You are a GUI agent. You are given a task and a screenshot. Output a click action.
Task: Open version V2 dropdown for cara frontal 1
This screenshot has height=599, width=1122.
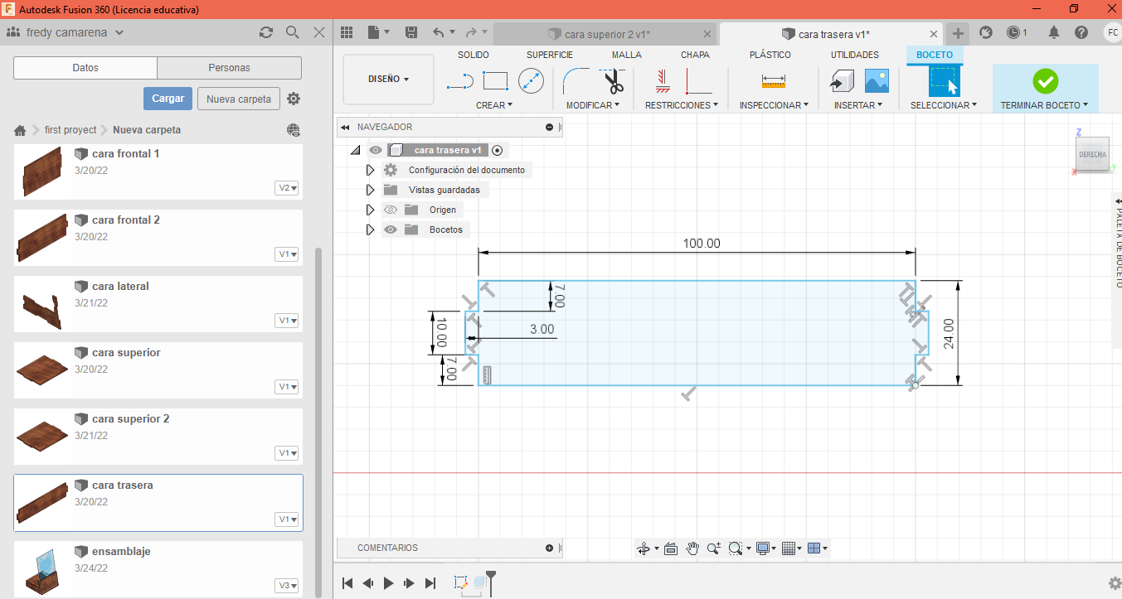287,188
